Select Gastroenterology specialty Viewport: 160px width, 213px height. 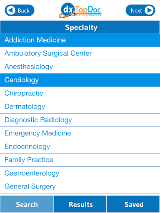(x=80, y=173)
